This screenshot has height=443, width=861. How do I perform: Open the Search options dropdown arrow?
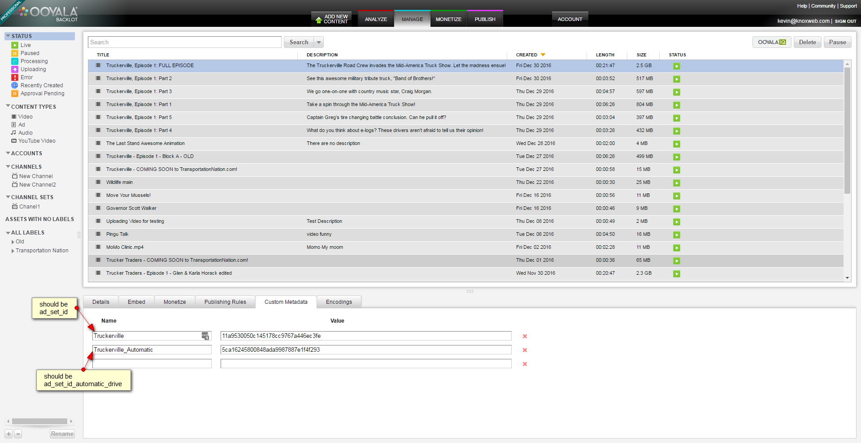click(319, 42)
